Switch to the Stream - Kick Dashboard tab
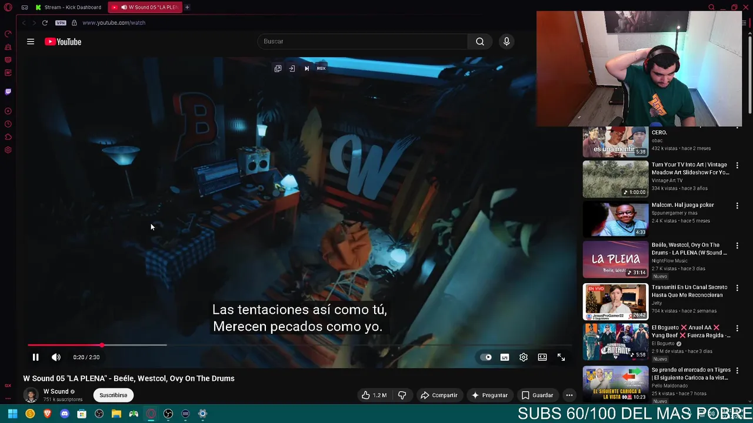Screen dimensions: 753x423 pos(69,7)
